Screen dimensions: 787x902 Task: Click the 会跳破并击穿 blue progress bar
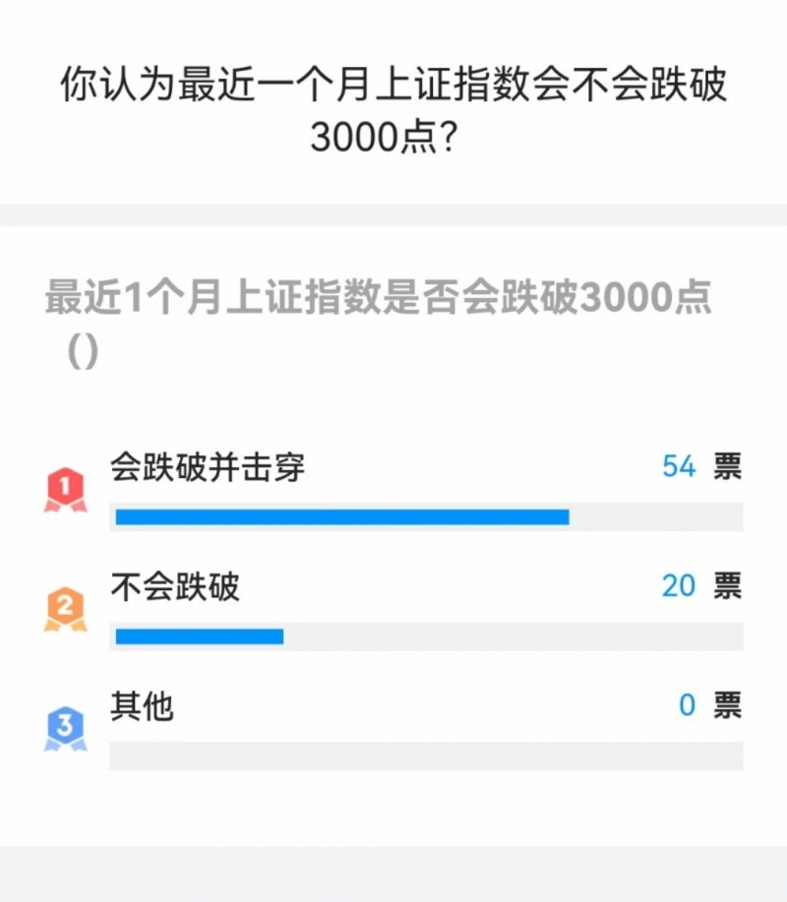(342, 517)
